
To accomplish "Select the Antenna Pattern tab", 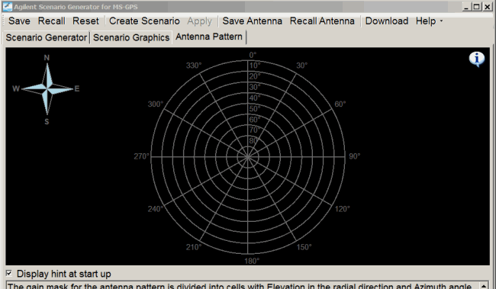I will click(x=209, y=37).
